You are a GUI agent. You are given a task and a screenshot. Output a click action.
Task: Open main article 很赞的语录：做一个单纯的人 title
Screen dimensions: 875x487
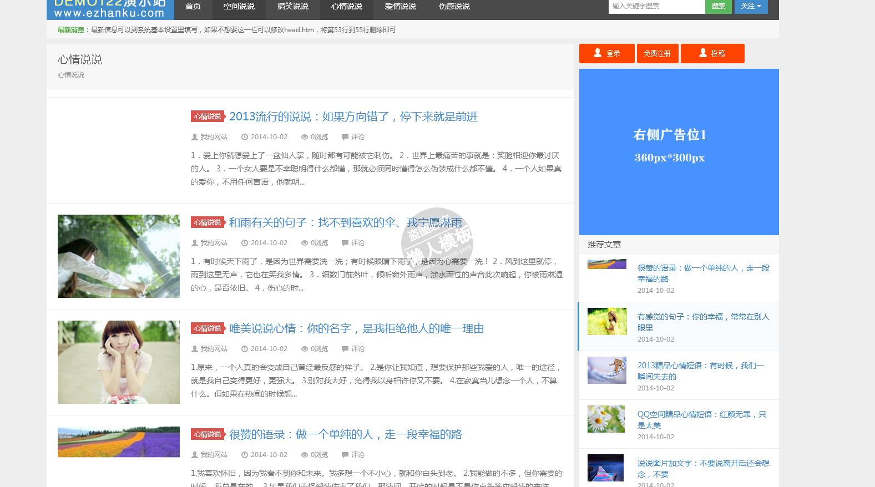(346, 434)
